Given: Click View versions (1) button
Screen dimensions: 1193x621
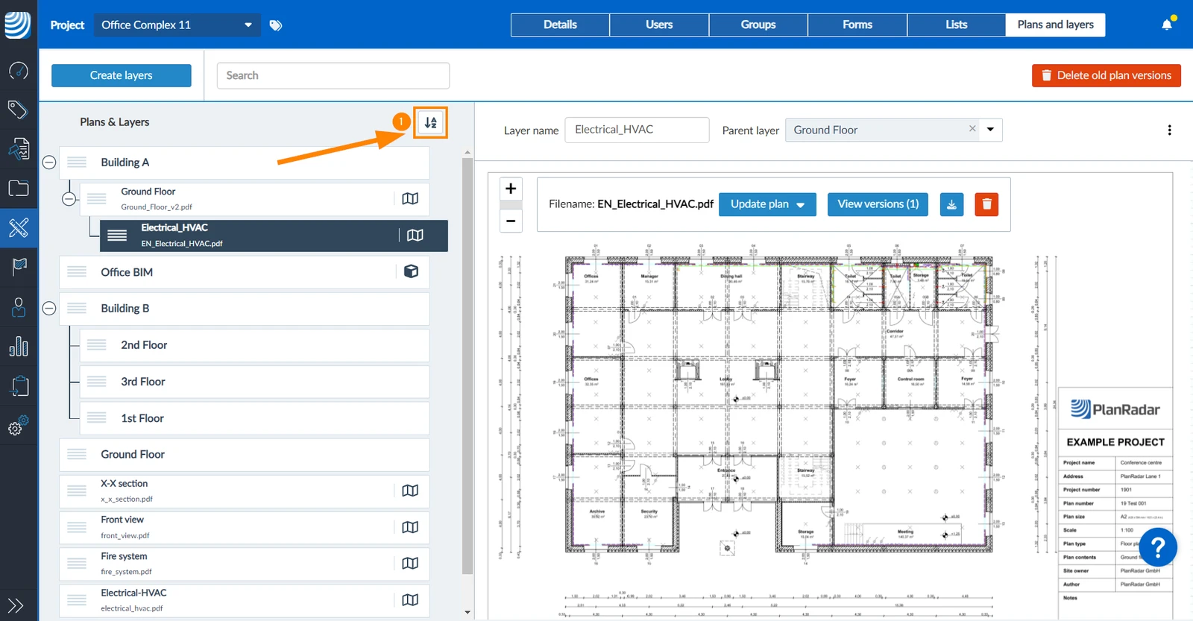Looking at the screenshot, I should pos(878,204).
